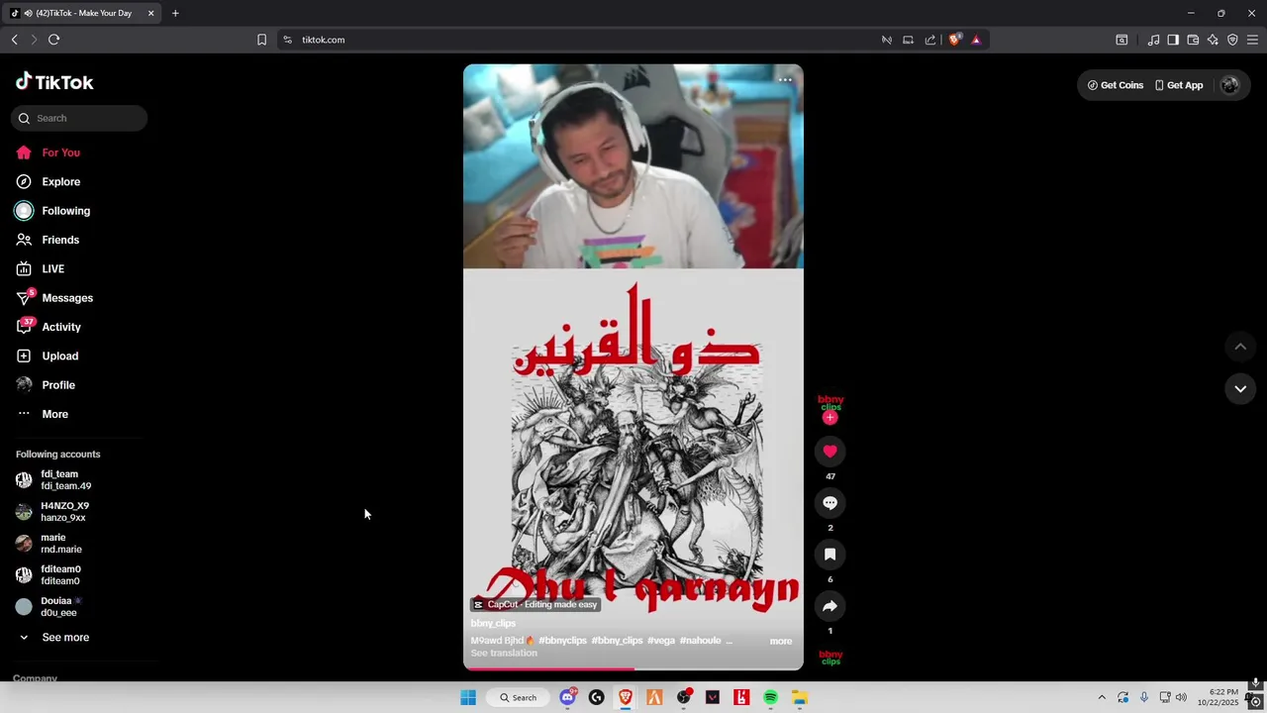Reload the page in the browser

pos(53,40)
